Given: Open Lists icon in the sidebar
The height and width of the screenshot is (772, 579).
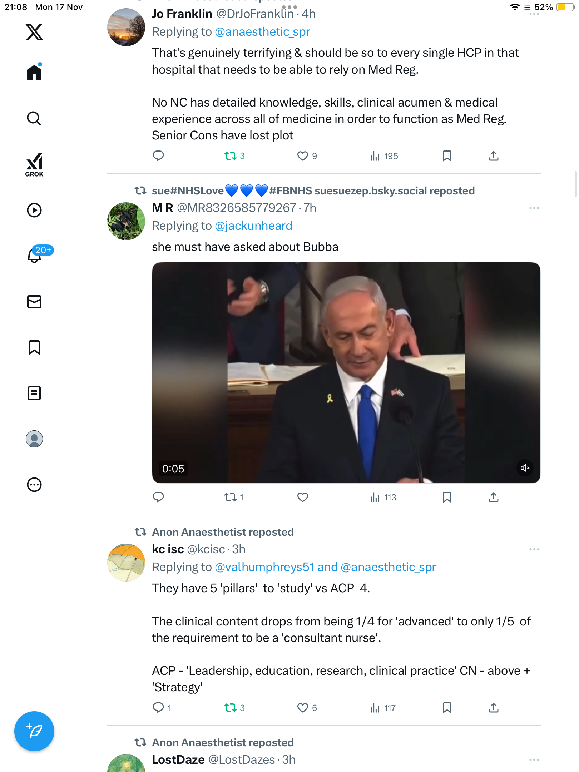Looking at the screenshot, I should [x=34, y=393].
